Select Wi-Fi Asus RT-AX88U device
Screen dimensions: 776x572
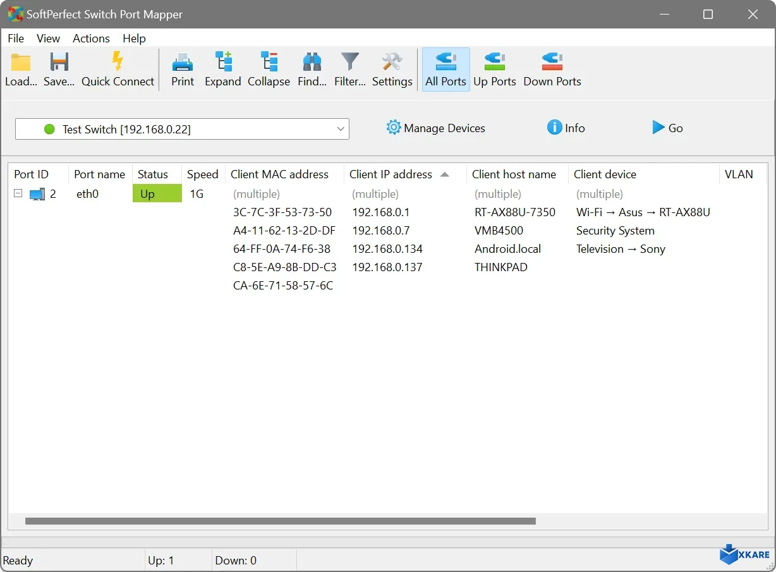click(643, 212)
